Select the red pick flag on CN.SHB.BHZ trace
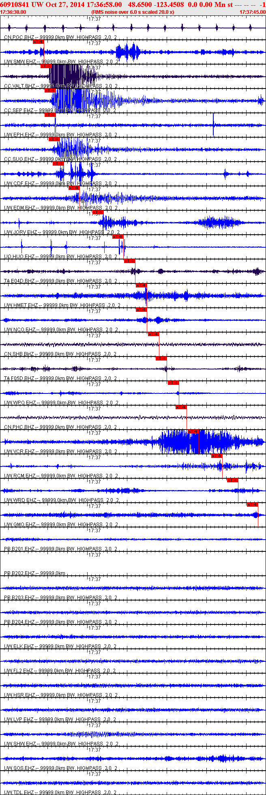The image size is (266, 795). coord(153,334)
